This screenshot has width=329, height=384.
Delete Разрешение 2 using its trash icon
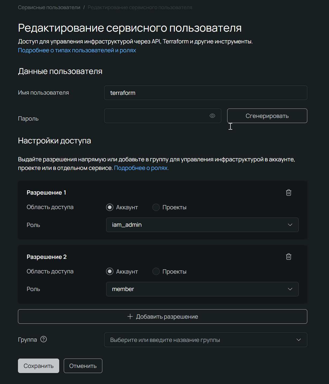[289, 256]
